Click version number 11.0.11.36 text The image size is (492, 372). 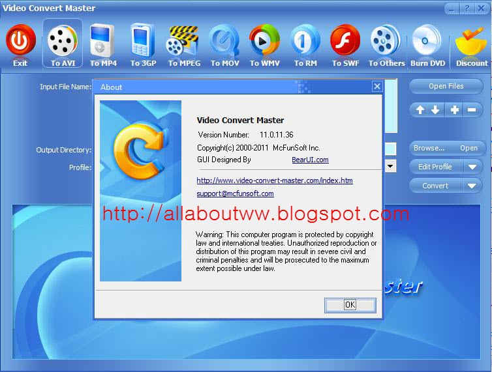click(x=277, y=135)
